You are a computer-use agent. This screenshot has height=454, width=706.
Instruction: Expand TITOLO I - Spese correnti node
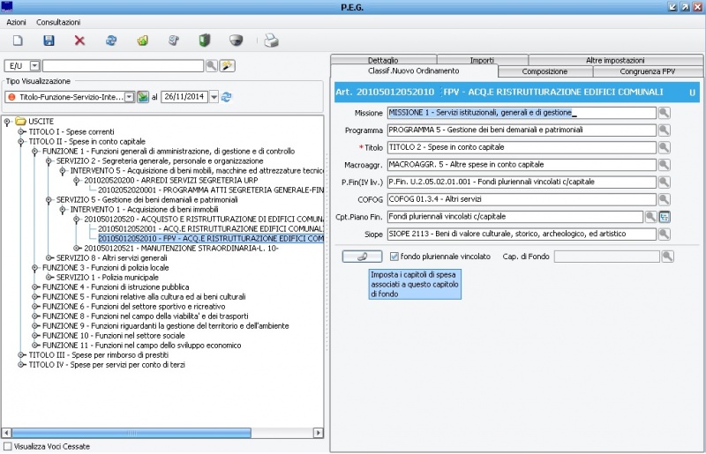pos(22,131)
